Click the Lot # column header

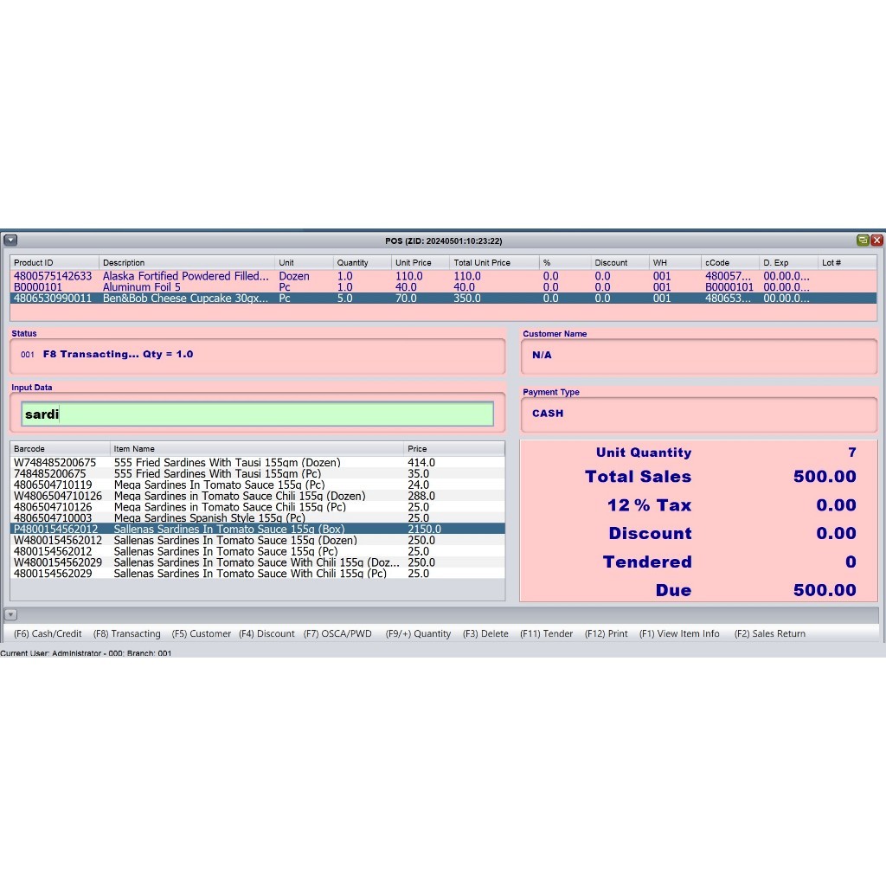coord(847,263)
